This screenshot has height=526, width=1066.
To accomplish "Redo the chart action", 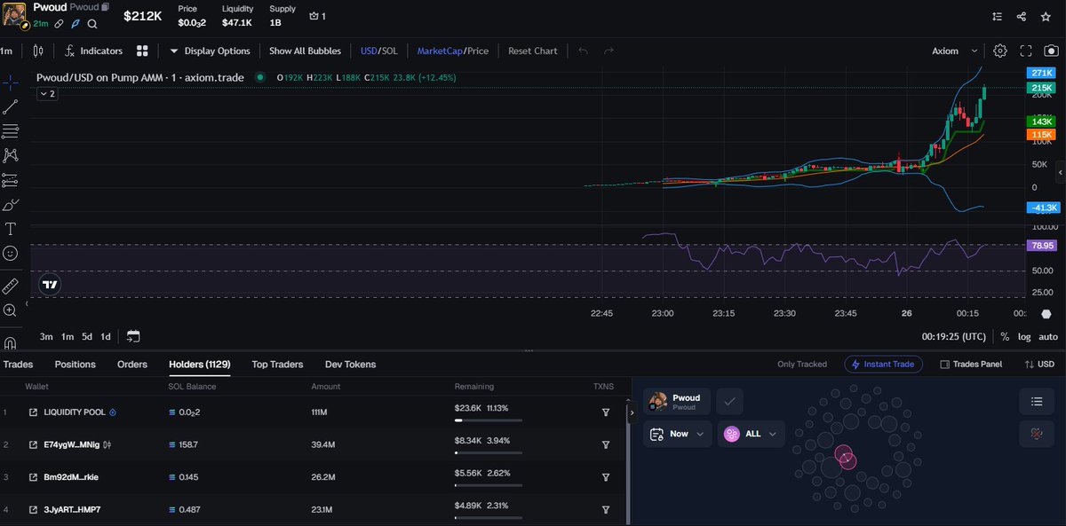I will click(609, 51).
